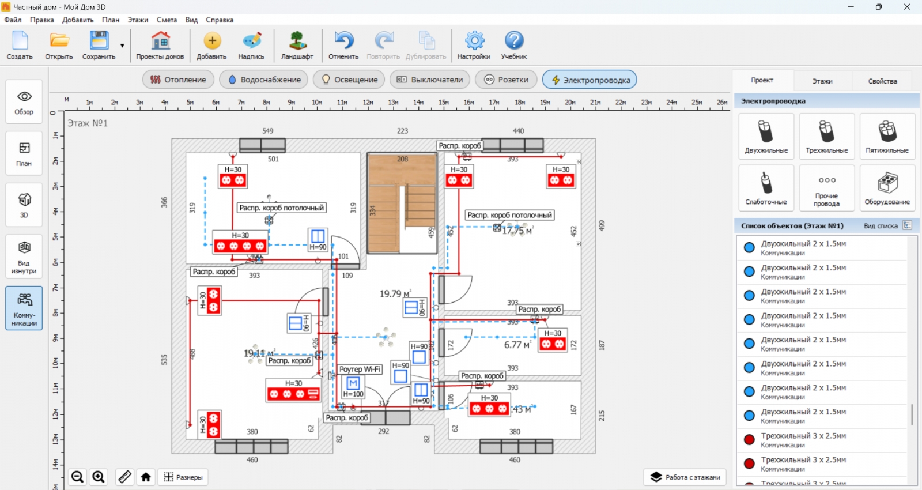The height and width of the screenshot is (490, 922).
Task: Enable the Отопление layer filter
Action: tap(178, 80)
